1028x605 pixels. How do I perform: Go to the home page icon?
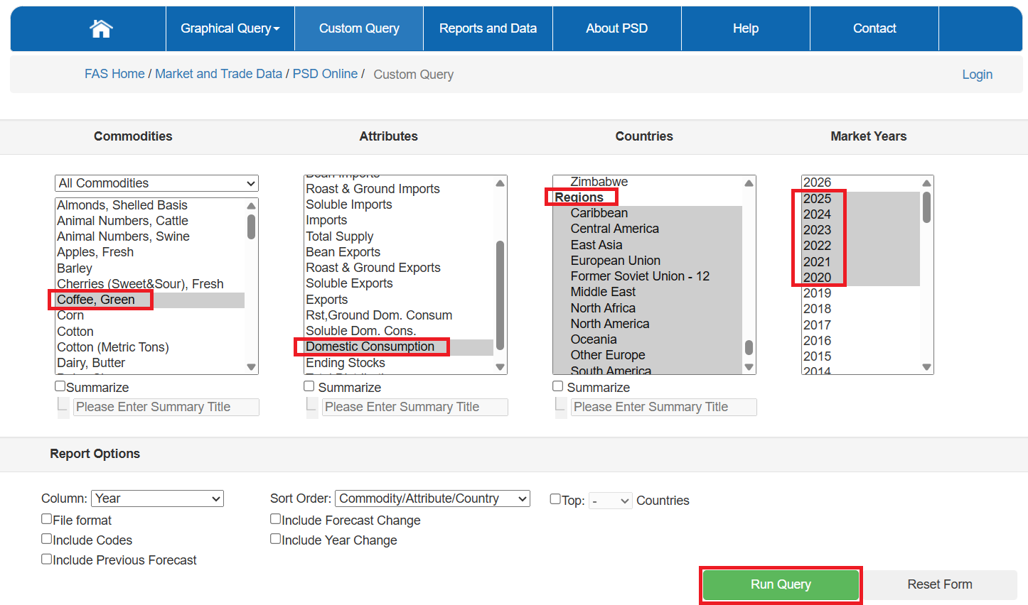click(101, 28)
